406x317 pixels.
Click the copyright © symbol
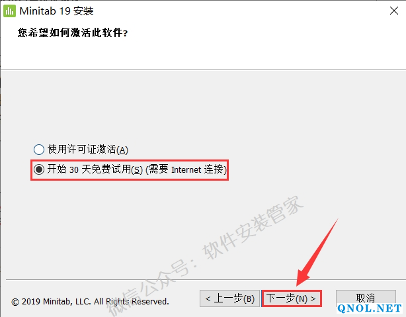click(15, 302)
